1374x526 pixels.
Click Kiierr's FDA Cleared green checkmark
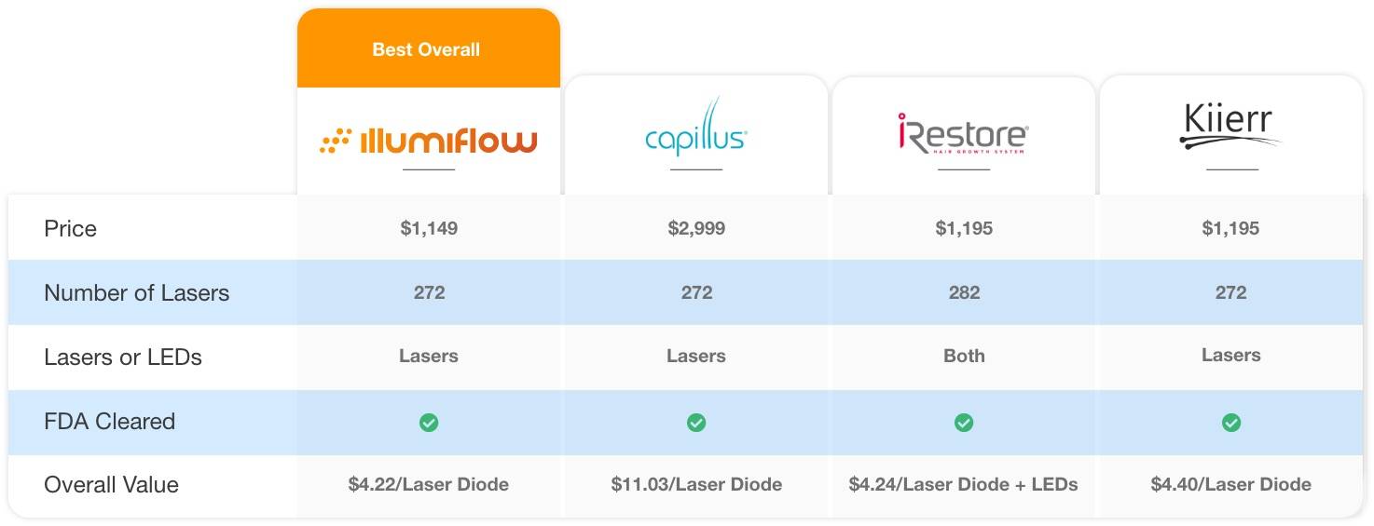(x=1231, y=423)
